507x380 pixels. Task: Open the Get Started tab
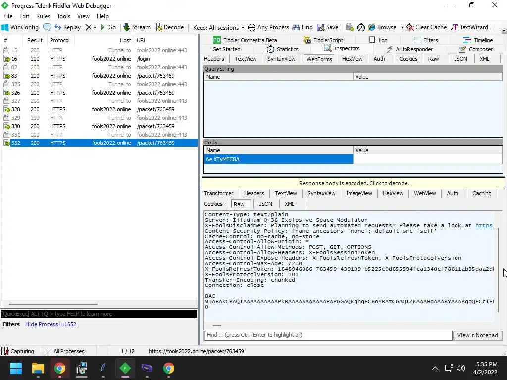click(x=226, y=49)
